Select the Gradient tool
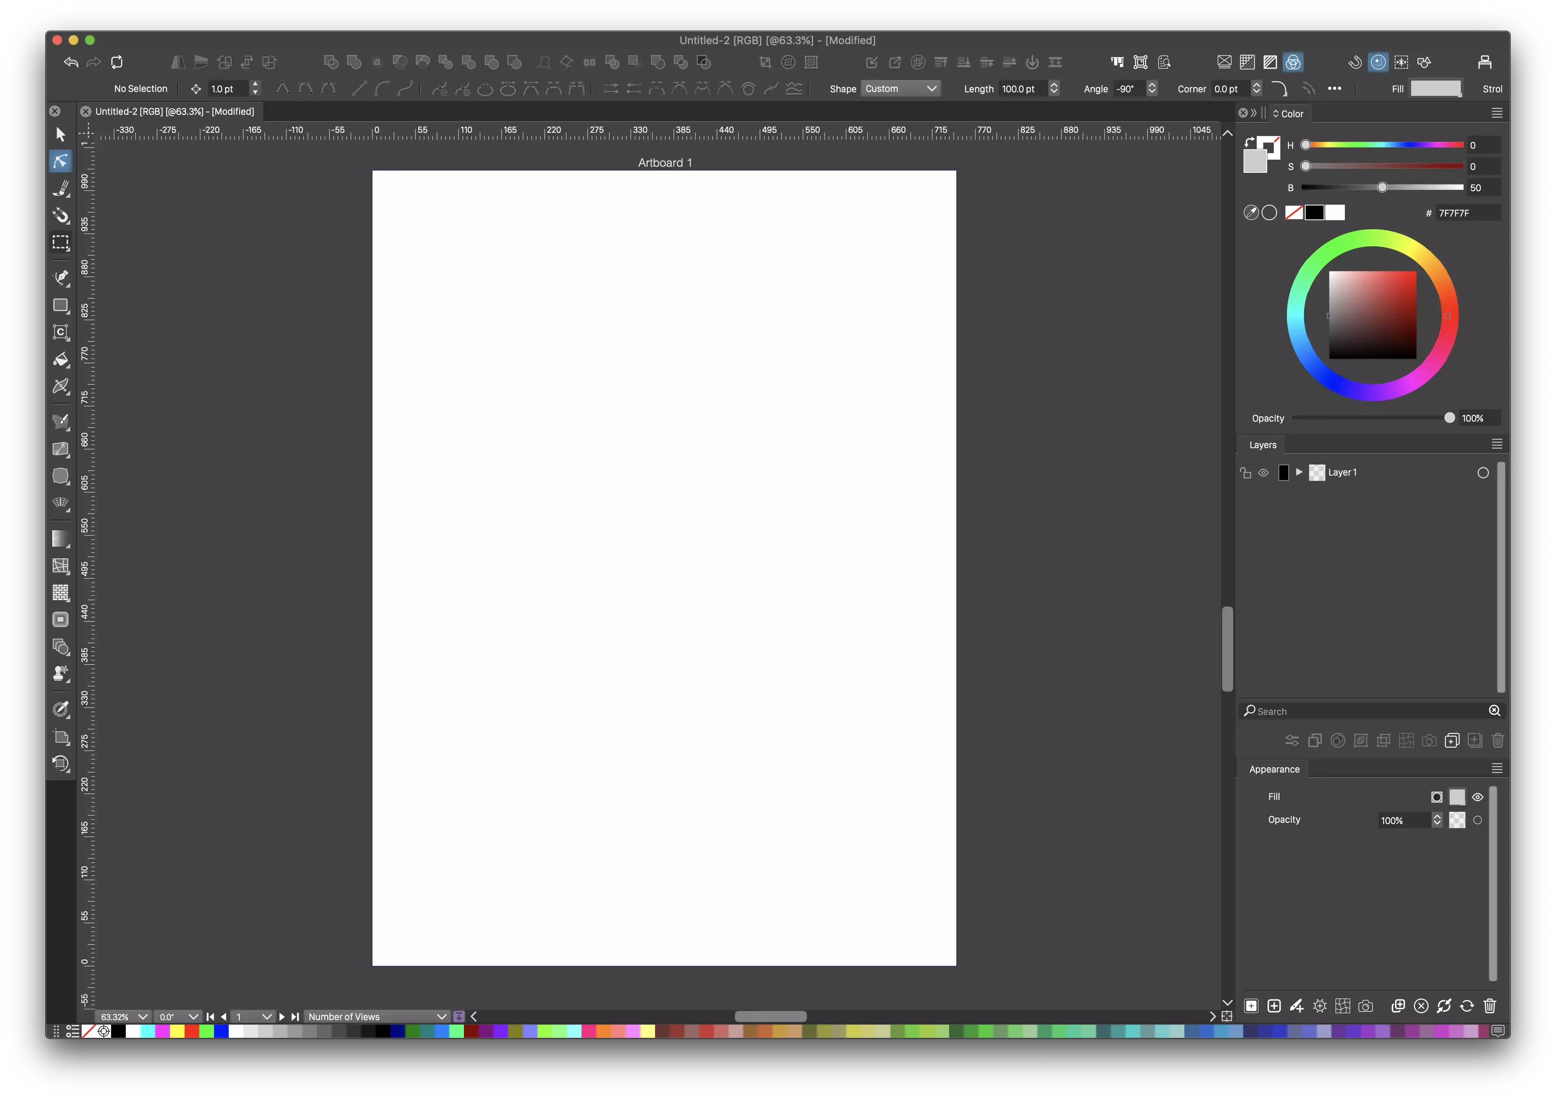 point(61,538)
